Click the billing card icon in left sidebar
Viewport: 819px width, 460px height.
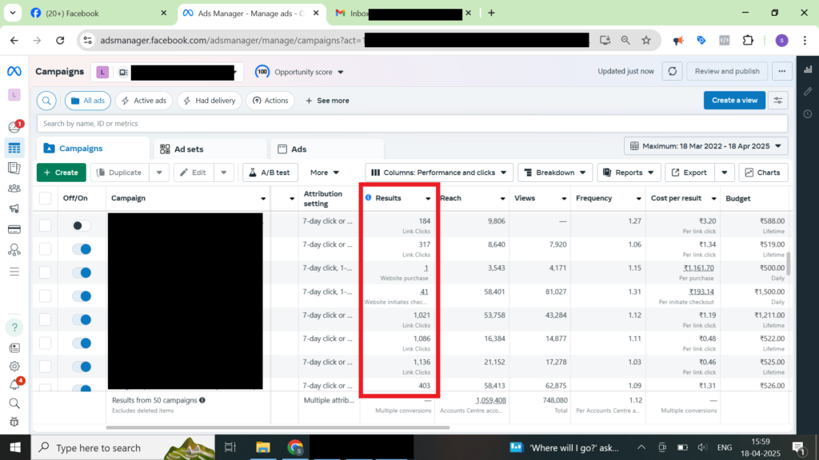14,230
